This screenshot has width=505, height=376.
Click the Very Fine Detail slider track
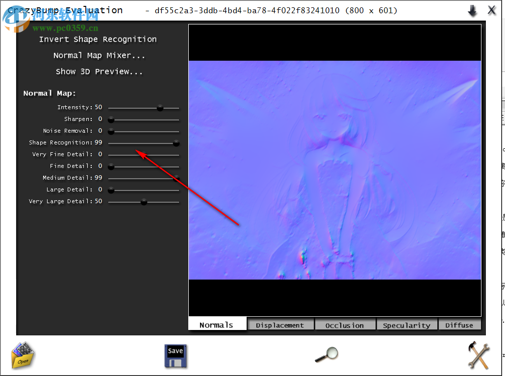pyautogui.click(x=144, y=155)
